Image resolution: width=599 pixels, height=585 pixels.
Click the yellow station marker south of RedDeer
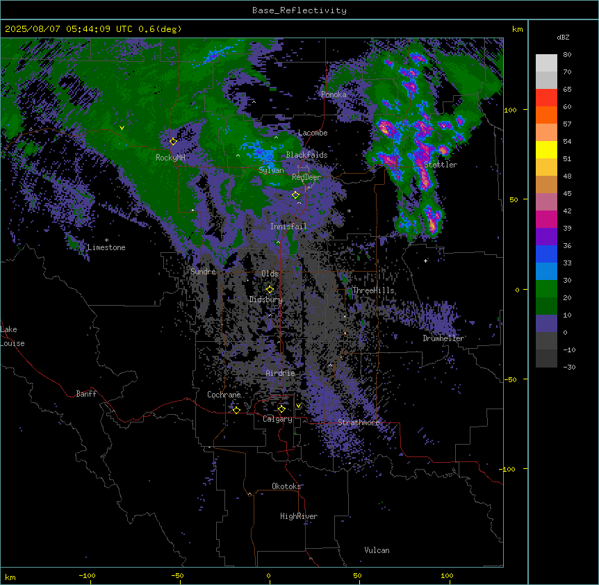[295, 195]
